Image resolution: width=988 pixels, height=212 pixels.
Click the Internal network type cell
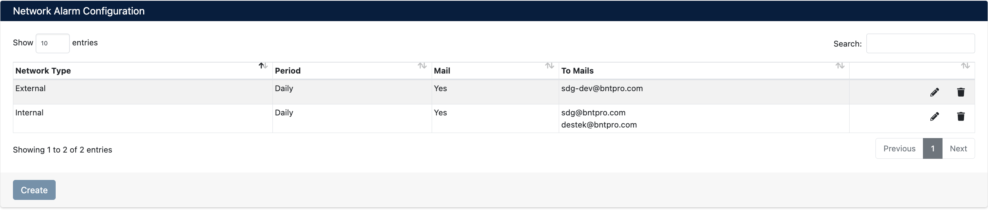coord(29,113)
